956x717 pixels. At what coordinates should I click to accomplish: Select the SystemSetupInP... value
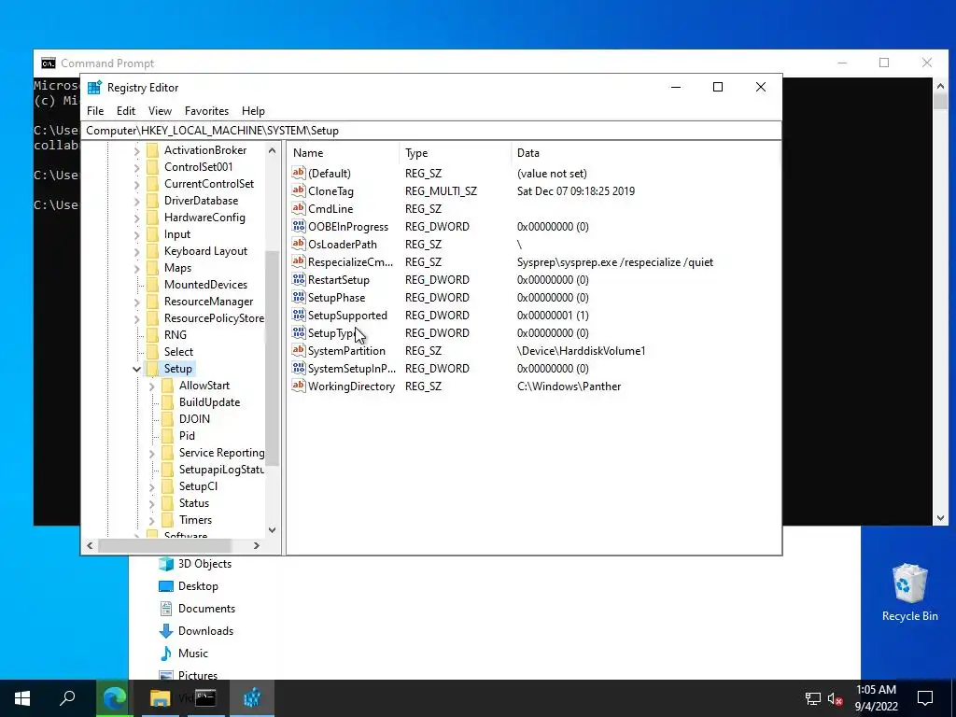(x=351, y=368)
